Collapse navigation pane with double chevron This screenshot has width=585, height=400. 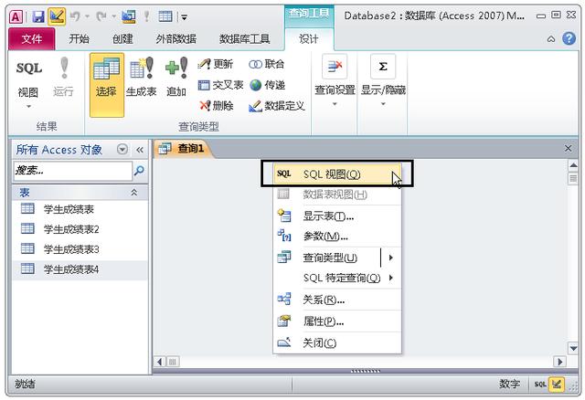pyautogui.click(x=140, y=150)
